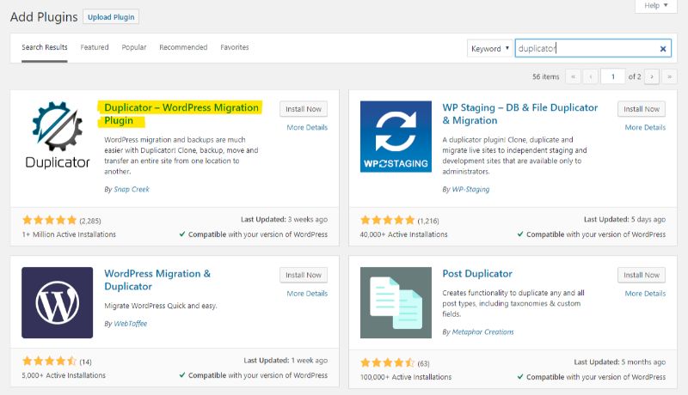Open More Details for Duplicator plugin

pos(307,127)
